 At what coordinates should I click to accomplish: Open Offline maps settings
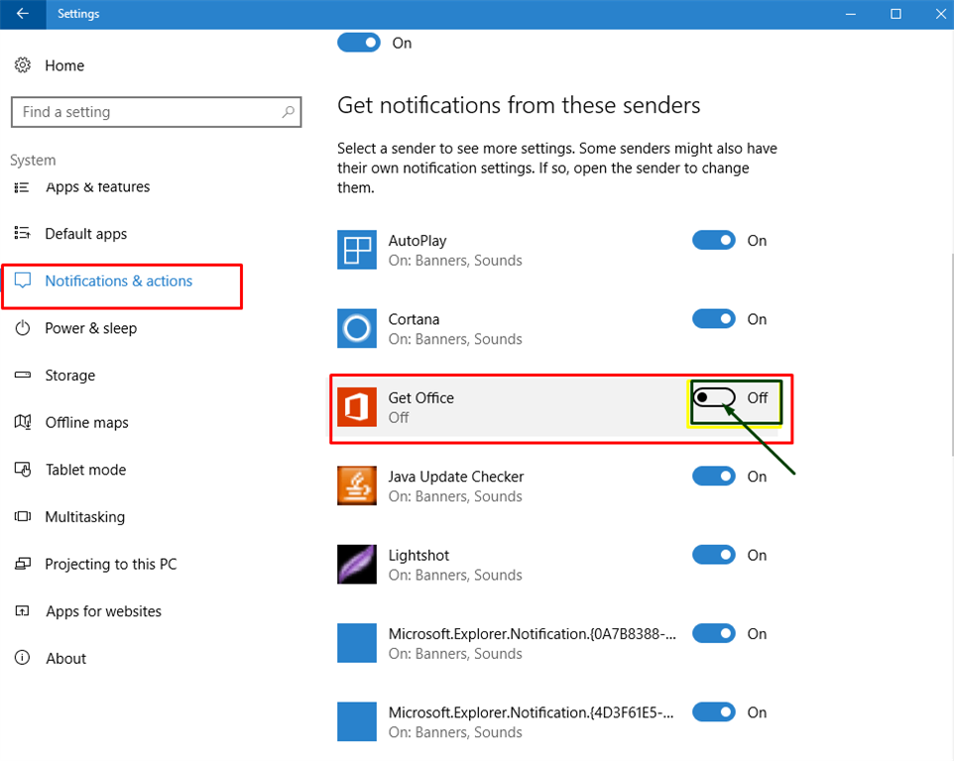(x=87, y=422)
